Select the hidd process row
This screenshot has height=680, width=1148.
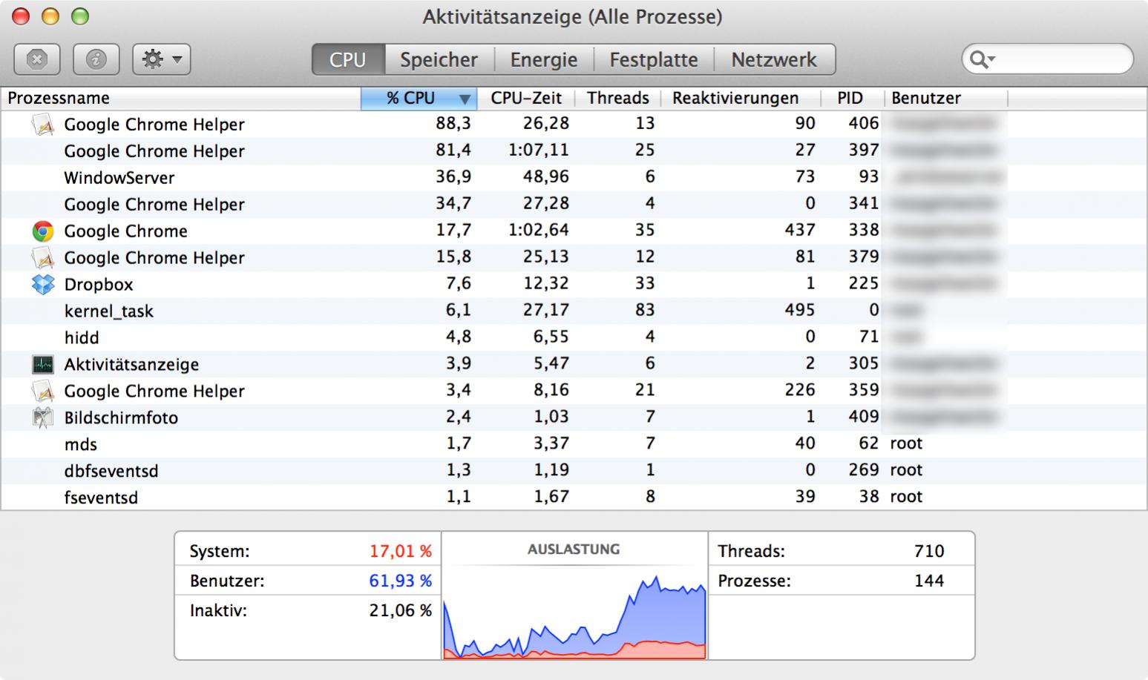(x=574, y=338)
